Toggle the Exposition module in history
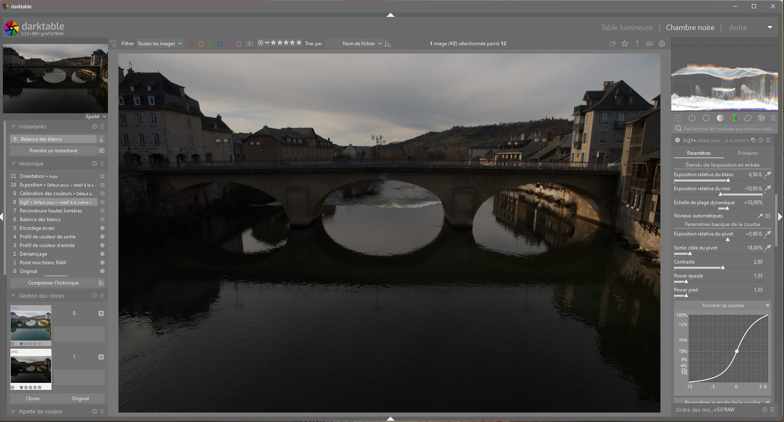Viewport: 784px width, 422px height. click(102, 185)
